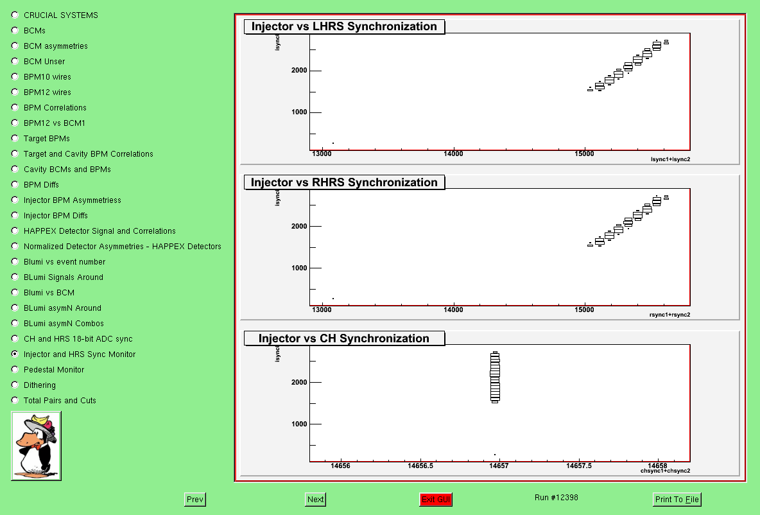
Task: Choose BPM Correlations option
Action: point(15,107)
